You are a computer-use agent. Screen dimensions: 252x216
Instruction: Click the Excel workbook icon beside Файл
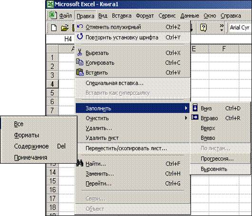tap(53, 15)
